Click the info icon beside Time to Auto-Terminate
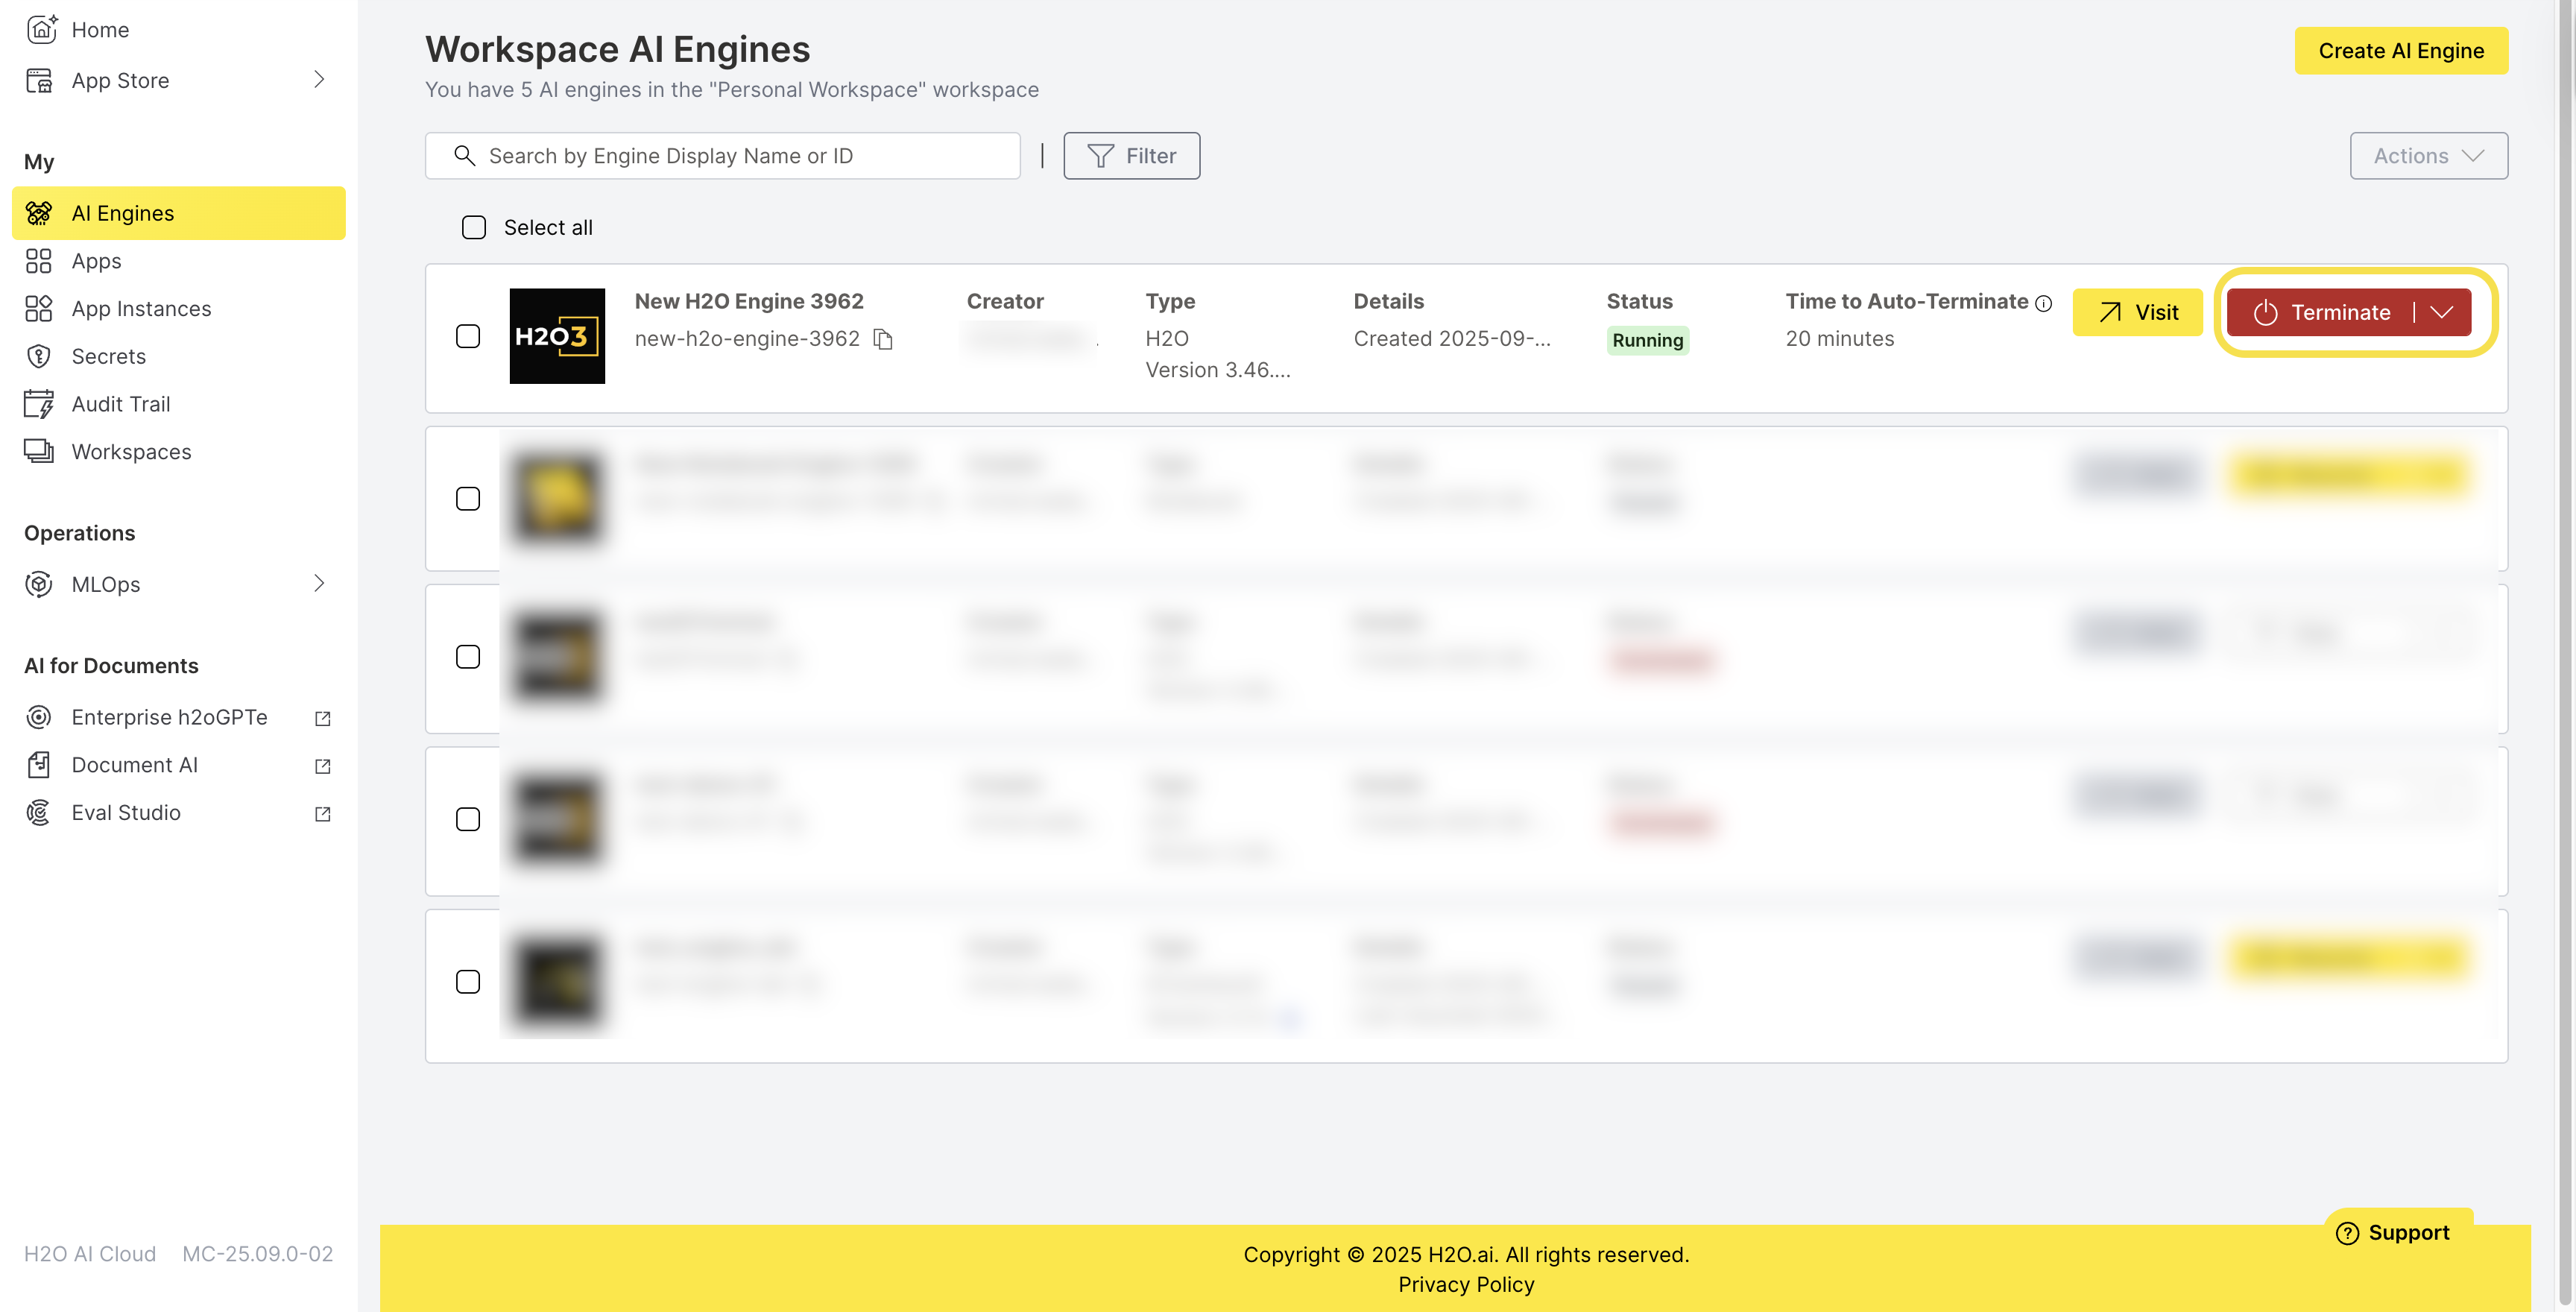Image resolution: width=2576 pixels, height=1312 pixels. pyautogui.click(x=2043, y=303)
